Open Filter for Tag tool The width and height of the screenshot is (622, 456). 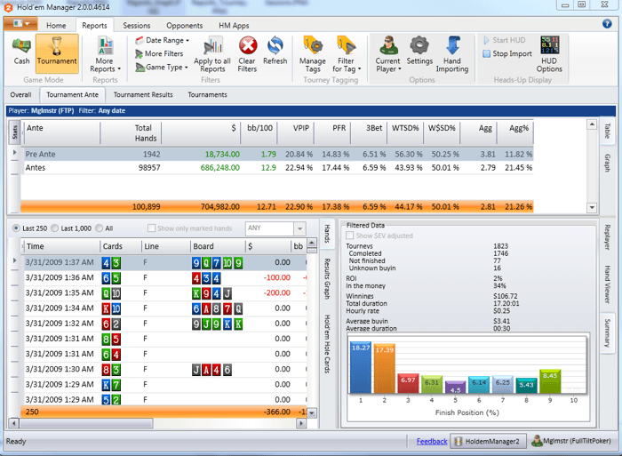pos(347,55)
